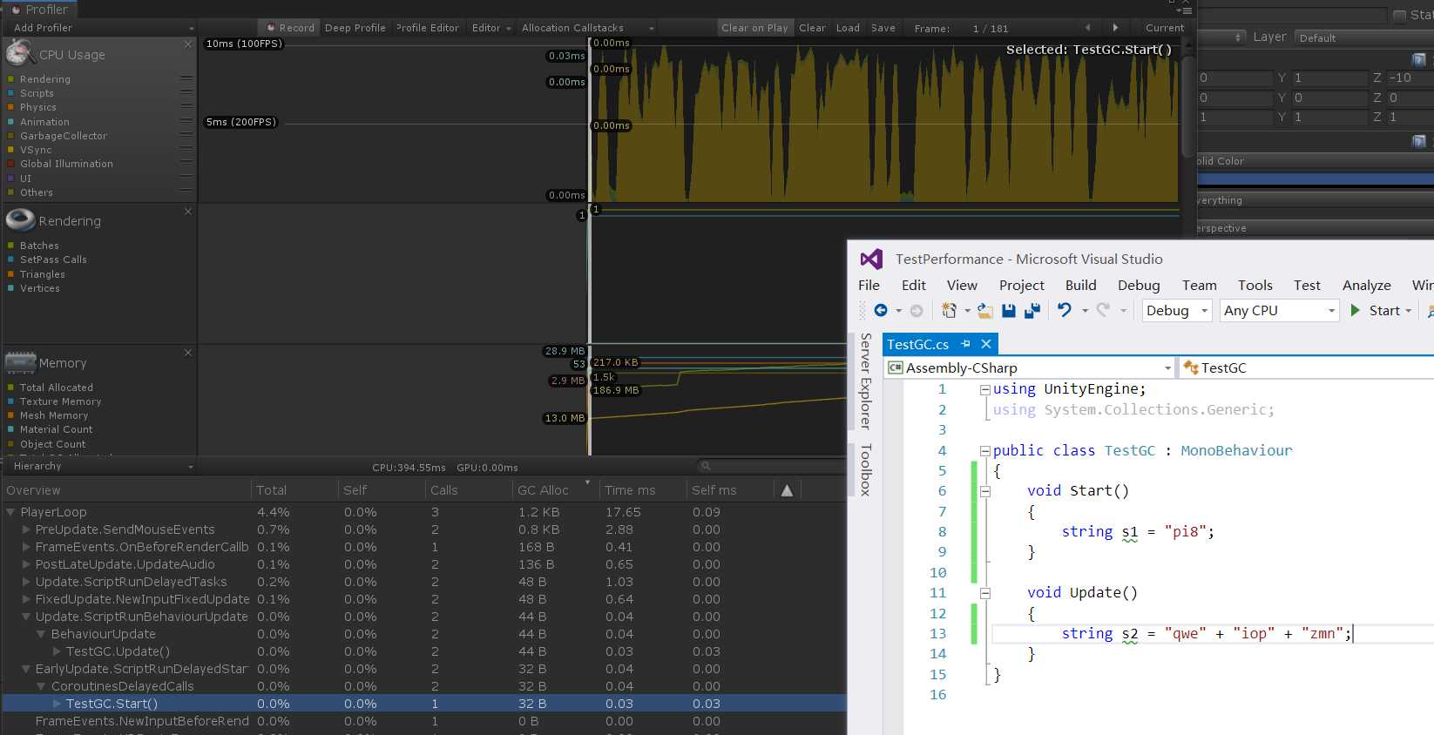Screen dimensions: 1434x735
Task: Open the Layer Default dropdown
Action: pyautogui.click(x=1363, y=38)
